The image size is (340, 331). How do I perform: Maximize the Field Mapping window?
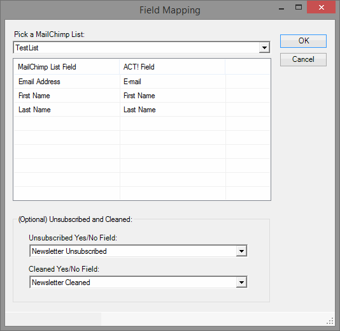(x=299, y=8)
